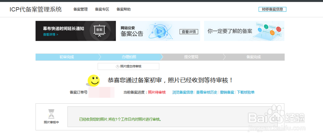
Task: Click the globe orbit graphic
Action: click(161, 31)
